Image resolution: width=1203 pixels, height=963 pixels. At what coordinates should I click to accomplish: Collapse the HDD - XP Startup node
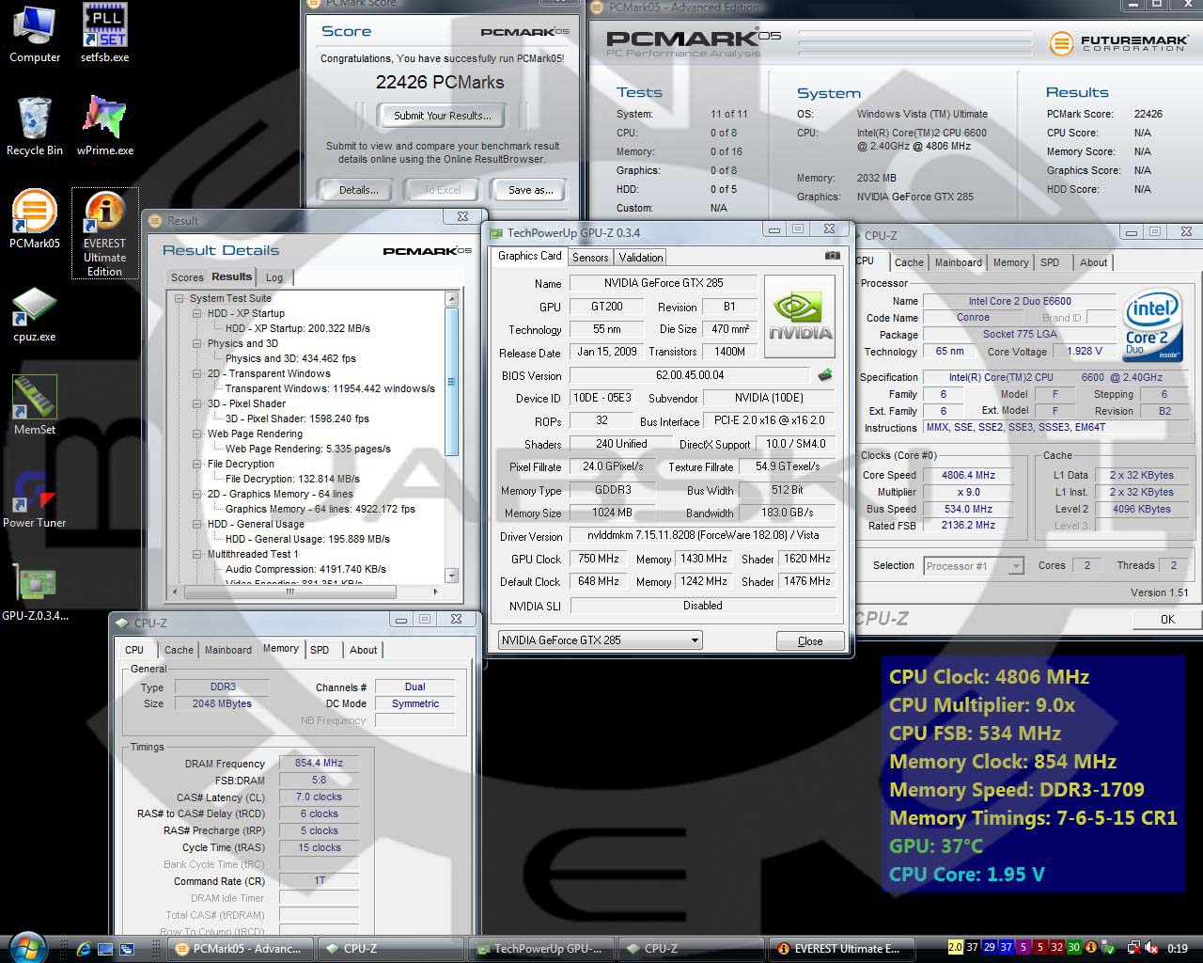(x=197, y=313)
